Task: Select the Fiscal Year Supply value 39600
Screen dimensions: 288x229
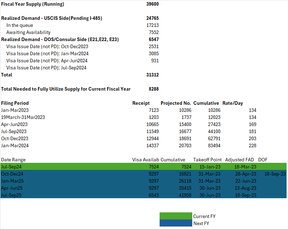Action: click(153, 4)
